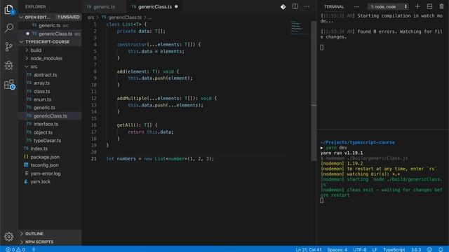Open the notifications bell
Viewport: 449px width, 252px height.
441,249
